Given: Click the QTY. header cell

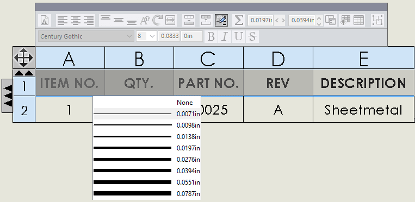Looking at the screenshot, I should (x=139, y=83).
